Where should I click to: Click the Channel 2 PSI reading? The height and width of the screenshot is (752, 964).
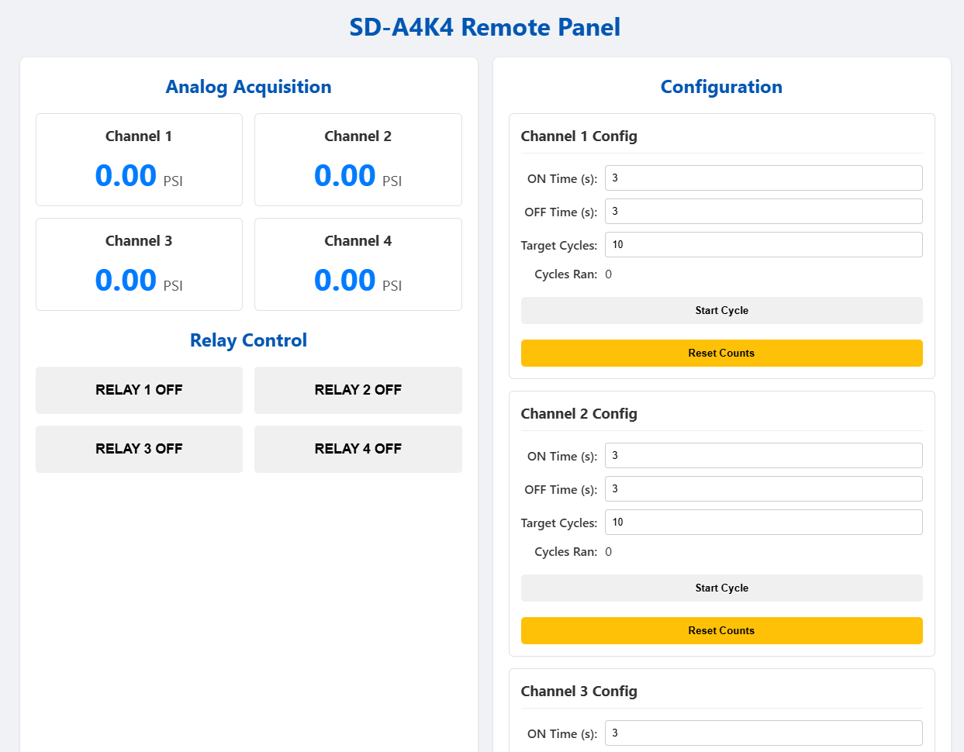coord(345,175)
